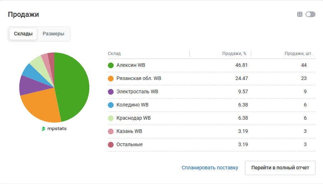Select the Электросталь WB table row
This screenshot has height=184, width=323.
pyautogui.click(x=212, y=92)
